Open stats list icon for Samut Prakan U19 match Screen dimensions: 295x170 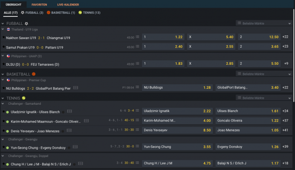tap(138, 46)
